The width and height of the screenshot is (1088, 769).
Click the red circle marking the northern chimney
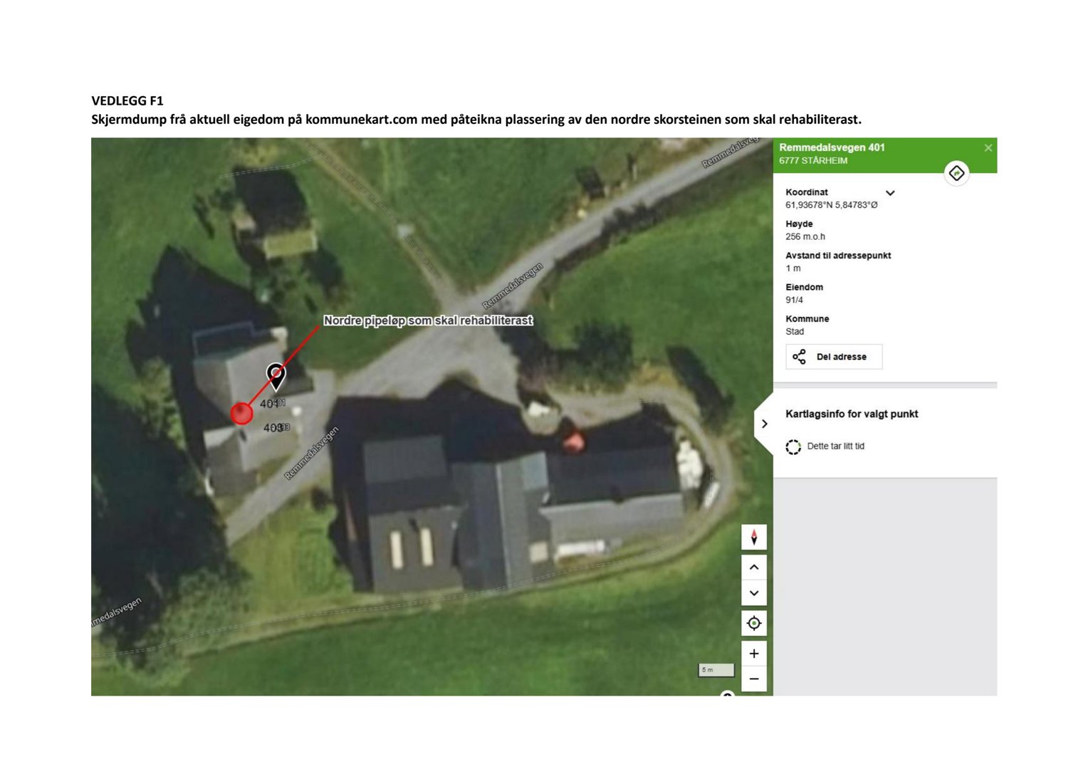click(241, 412)
